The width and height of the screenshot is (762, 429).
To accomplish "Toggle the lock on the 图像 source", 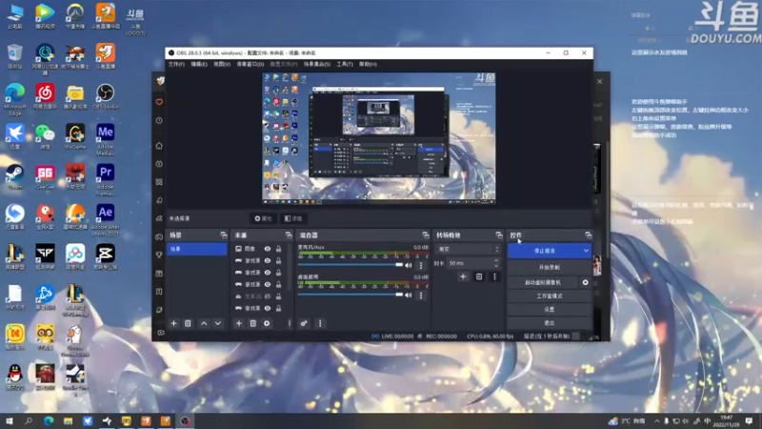I will tap(278, 249).
